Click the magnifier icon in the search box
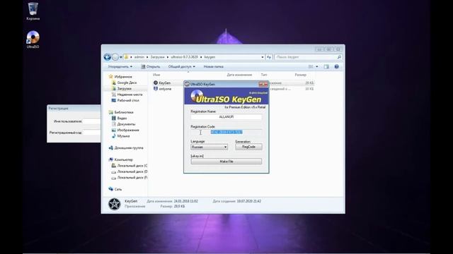The width and height of the screenshot is (453, 254). 339,57
